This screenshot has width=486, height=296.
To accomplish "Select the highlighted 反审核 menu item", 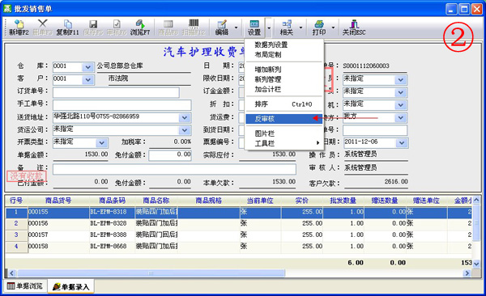I will tap(283, 119).
